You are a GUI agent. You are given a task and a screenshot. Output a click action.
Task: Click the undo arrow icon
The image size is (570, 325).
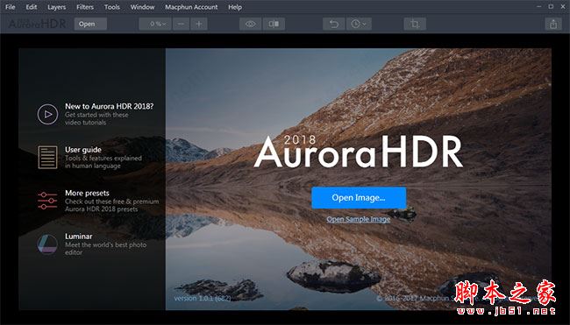coord(334,24)
